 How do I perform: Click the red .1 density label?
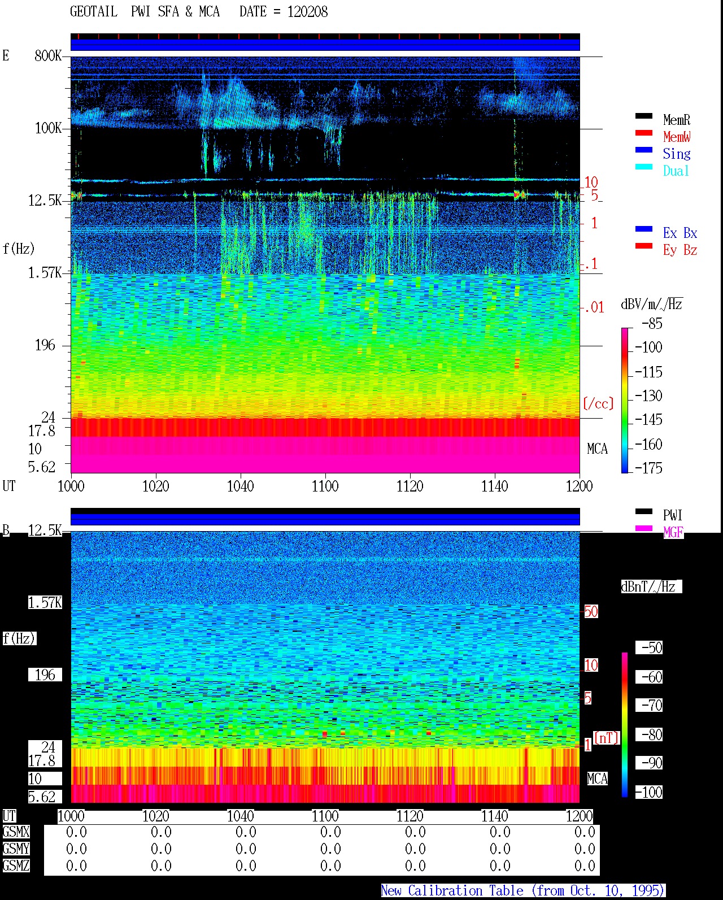pos(591,264)
